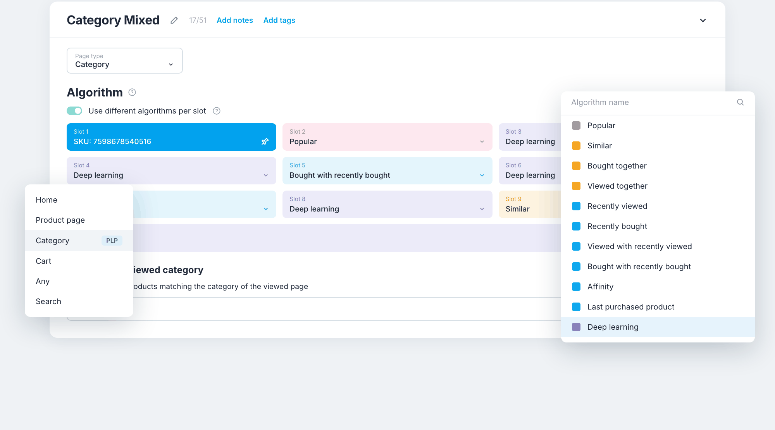Image resolution: width=775 pixels, height=430 pixels.
Task: Open Slot 9 Similar selector
Action: tap(530, 204)
